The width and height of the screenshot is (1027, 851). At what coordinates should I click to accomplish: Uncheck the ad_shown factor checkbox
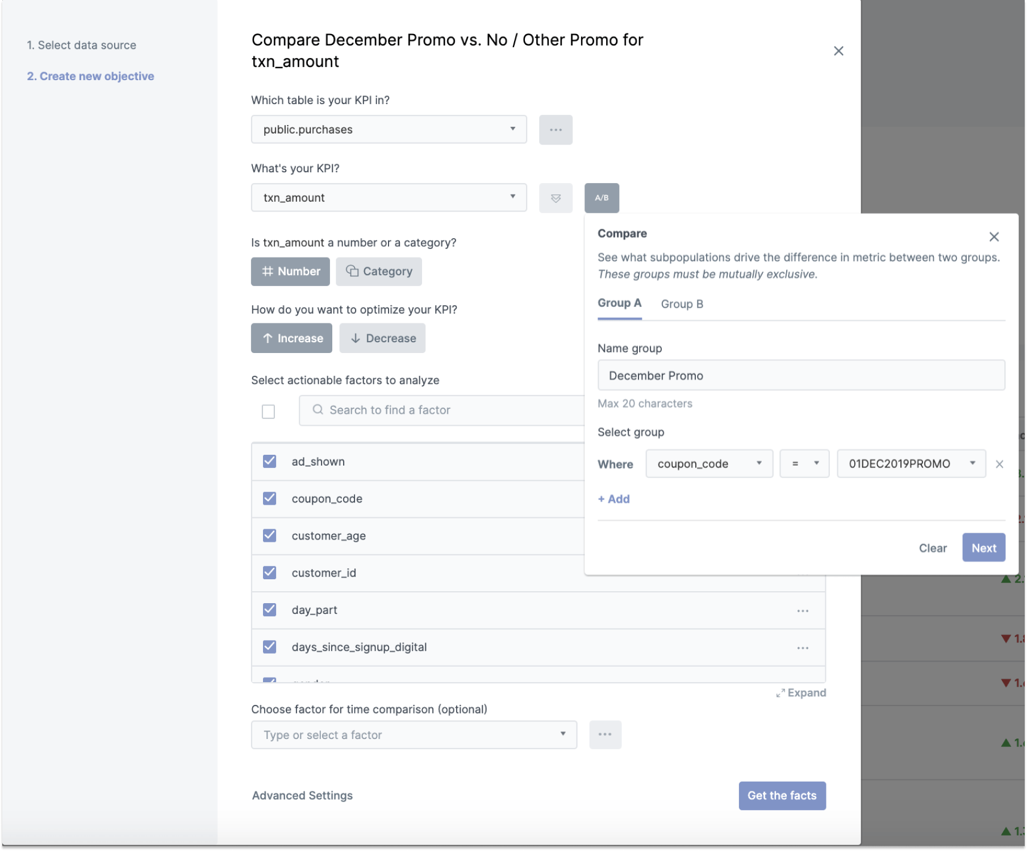(269, 461)
